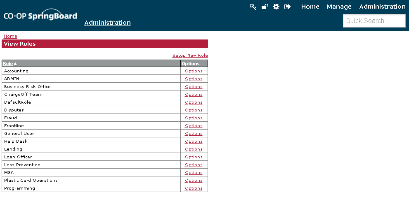
Task: Open Options for the Fraud role
Action: click(194, 118)
